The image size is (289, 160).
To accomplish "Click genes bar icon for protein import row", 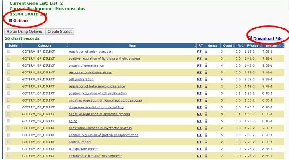I will [206, 142].
